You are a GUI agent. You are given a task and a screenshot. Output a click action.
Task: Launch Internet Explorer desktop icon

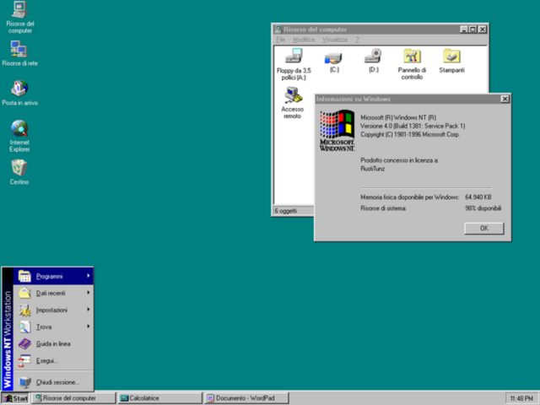point(19,136)
